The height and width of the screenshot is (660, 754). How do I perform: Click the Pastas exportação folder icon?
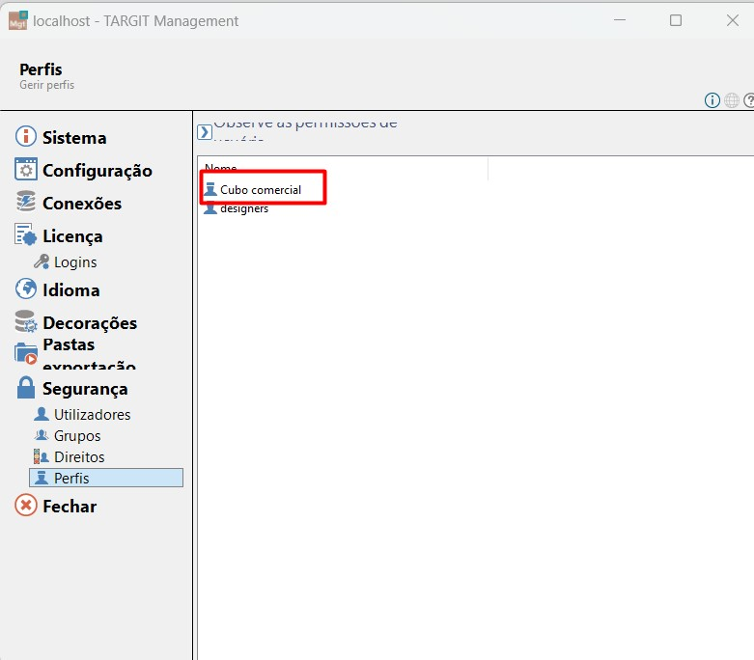pyautogui.click(x=25, y=353)
